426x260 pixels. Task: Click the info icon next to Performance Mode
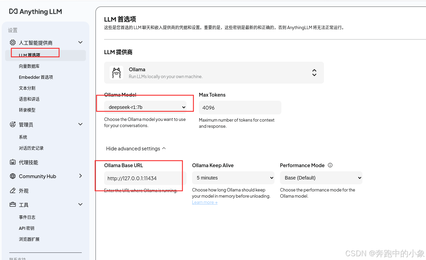click(x=330, y=165)
